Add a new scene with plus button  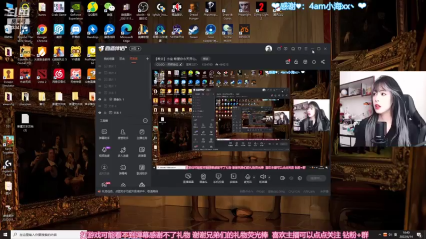coord(148,58)
